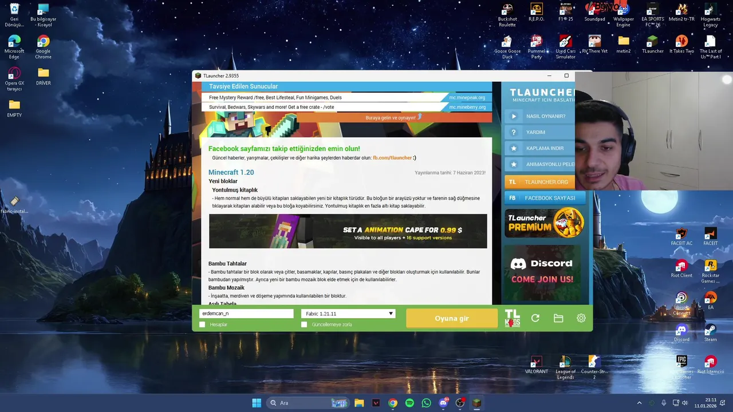Click TLauncher Premium banner
The width and height of the screenshot is (733, 412).
pos(545,223)
